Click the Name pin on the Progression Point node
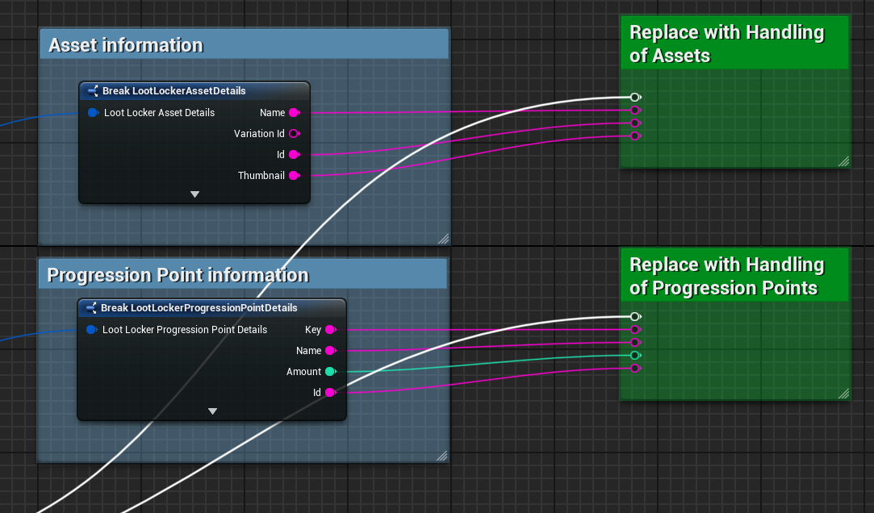This screenshot has width=874, height=513. [329, 351]
